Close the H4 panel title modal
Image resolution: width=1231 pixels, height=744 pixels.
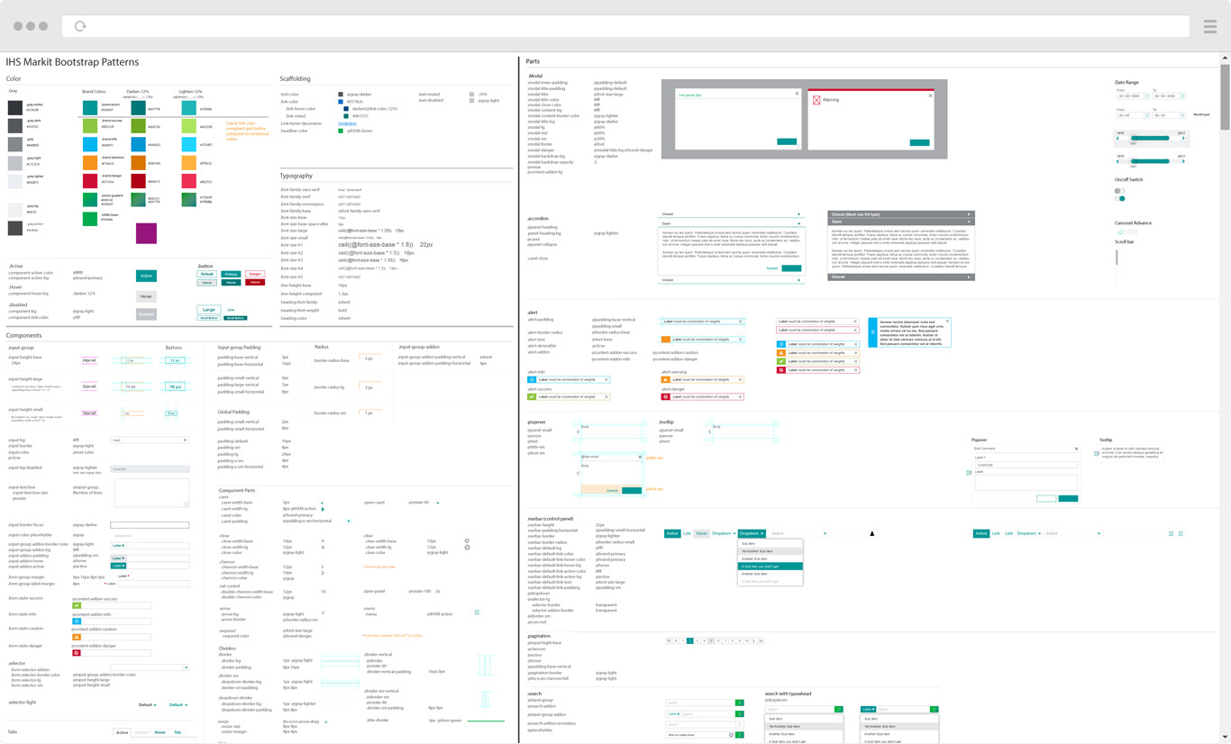tap(798, 93)
